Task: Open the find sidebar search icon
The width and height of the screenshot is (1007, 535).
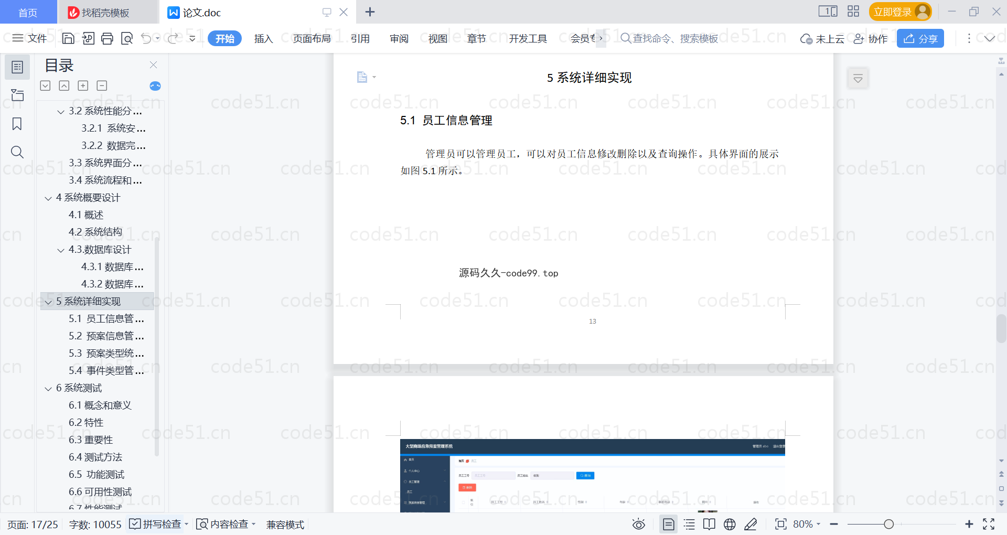Action: pyautogui.click(x=17, y=152)
